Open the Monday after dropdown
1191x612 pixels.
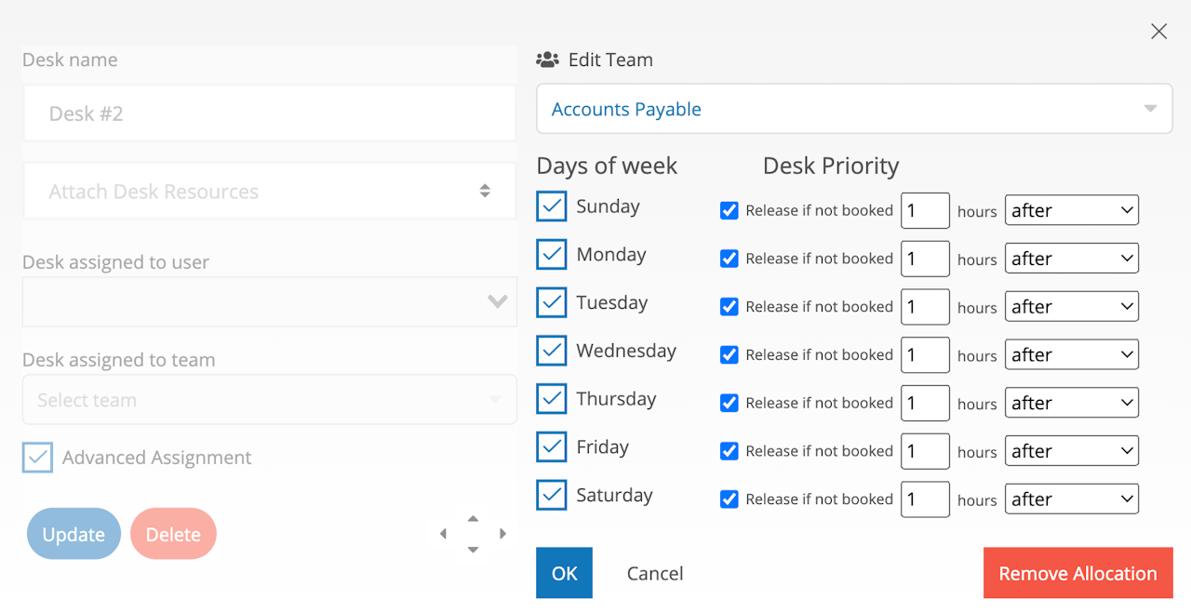[1071, 259]
